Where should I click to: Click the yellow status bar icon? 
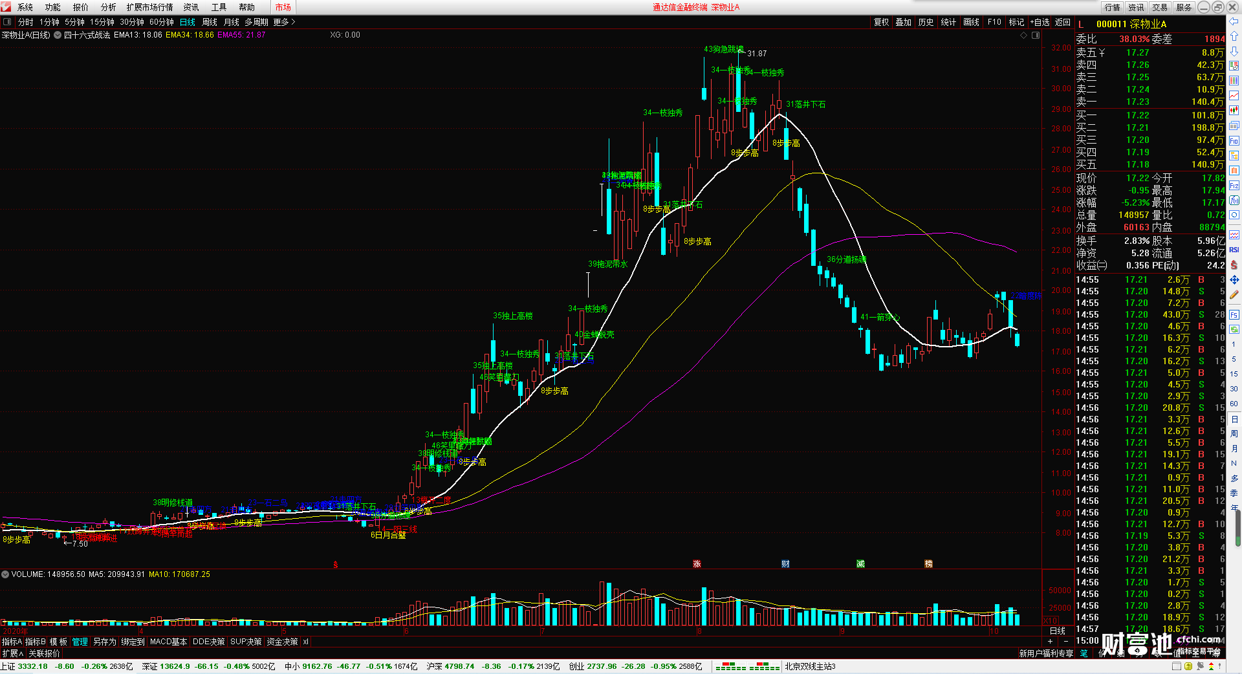coord(1189,666)
